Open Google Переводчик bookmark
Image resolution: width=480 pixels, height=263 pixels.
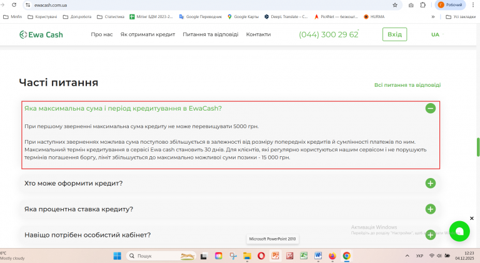201,17
